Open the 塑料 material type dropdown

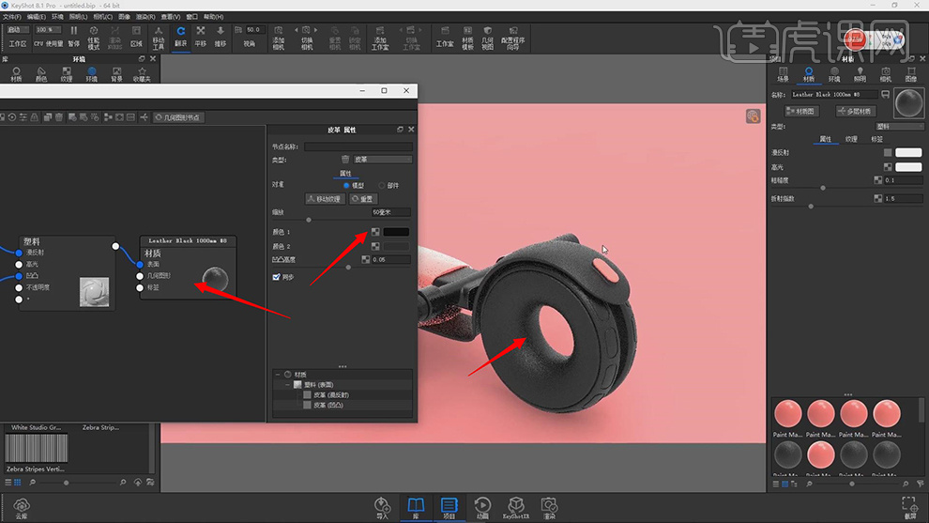point(898,126)
